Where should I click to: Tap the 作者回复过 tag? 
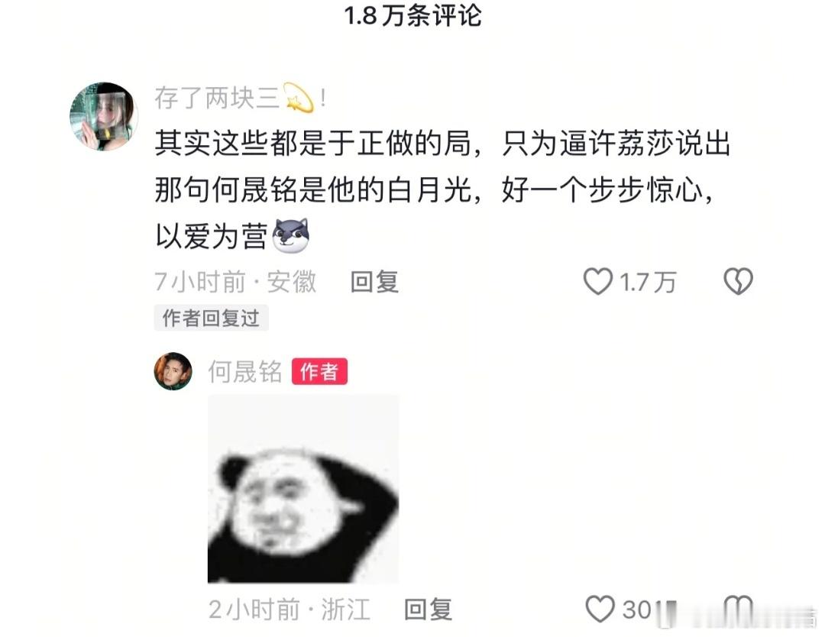pos(211,318)
